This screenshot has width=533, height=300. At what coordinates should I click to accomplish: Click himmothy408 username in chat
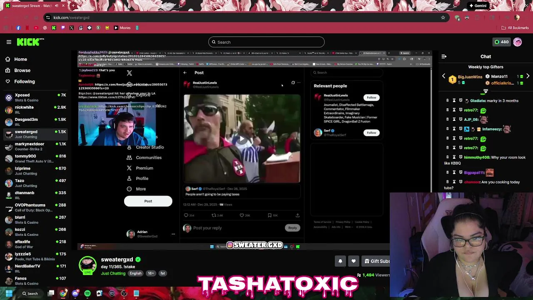(x=476, y=157)
